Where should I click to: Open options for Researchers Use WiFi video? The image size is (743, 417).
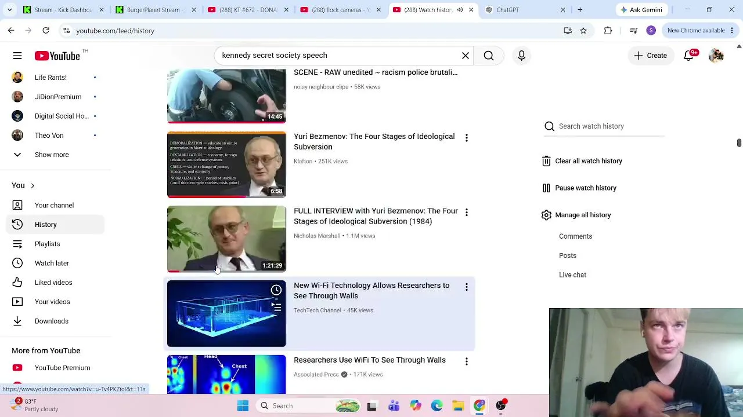tap(466, 361)
